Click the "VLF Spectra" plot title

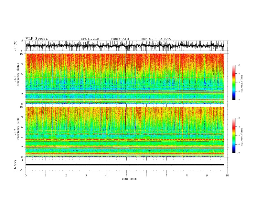[37, 39]
